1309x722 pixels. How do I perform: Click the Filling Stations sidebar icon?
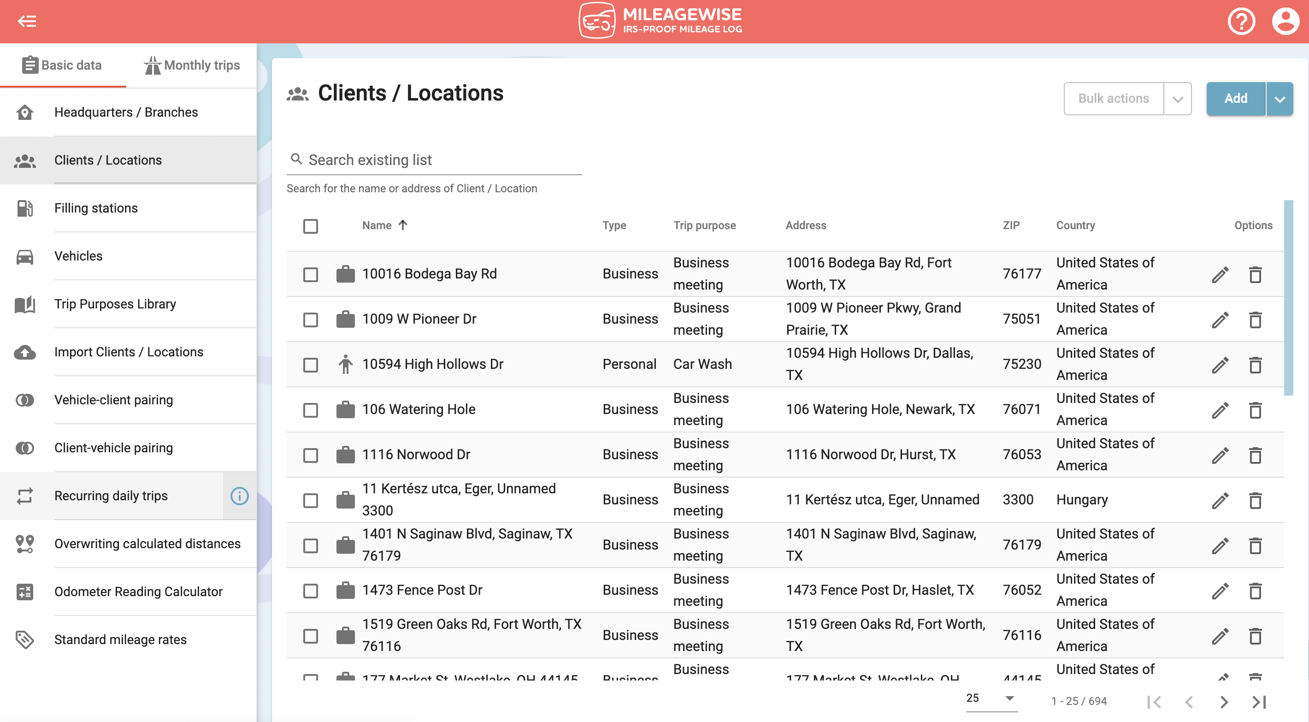coord(24,207)
